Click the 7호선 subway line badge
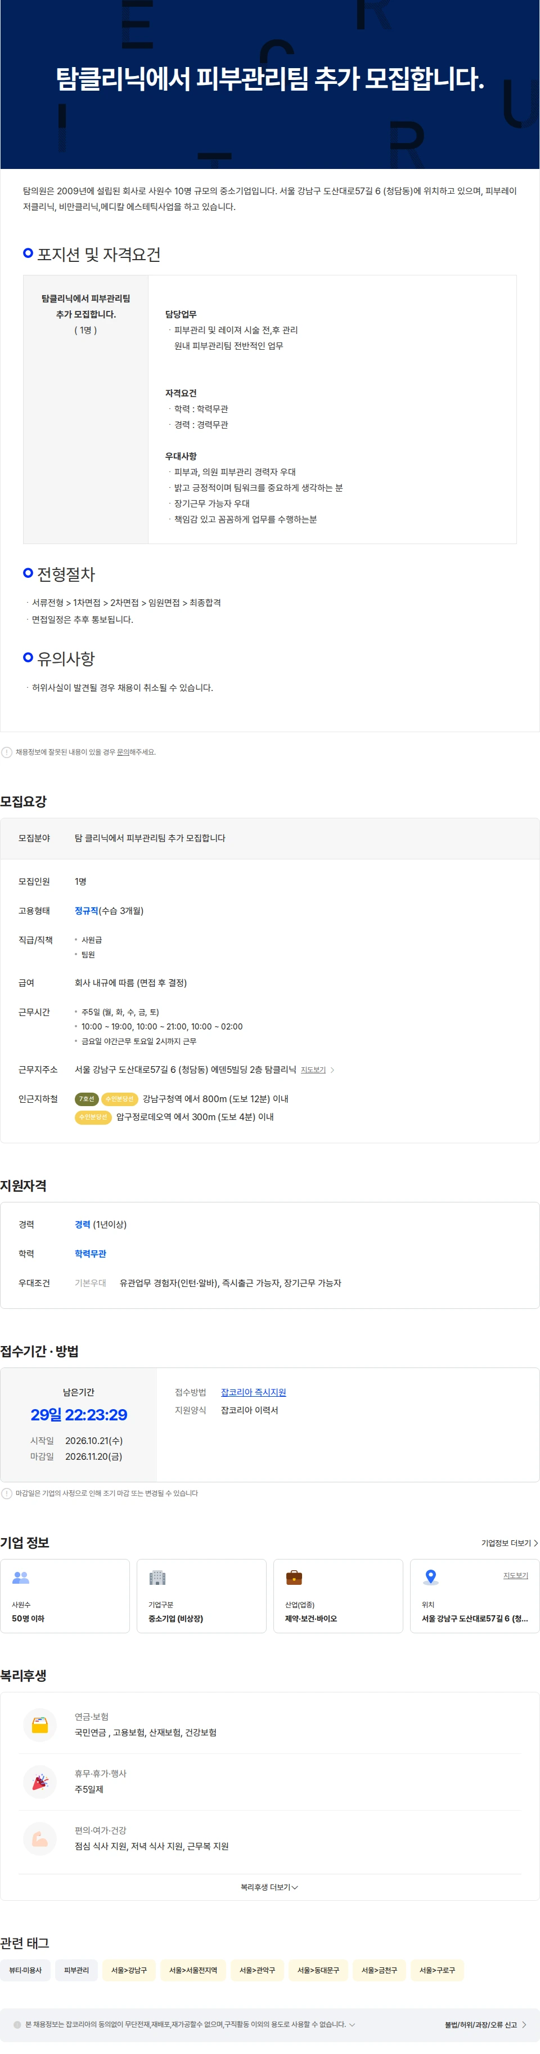Screen dimensions: 540x2054 86,1099
